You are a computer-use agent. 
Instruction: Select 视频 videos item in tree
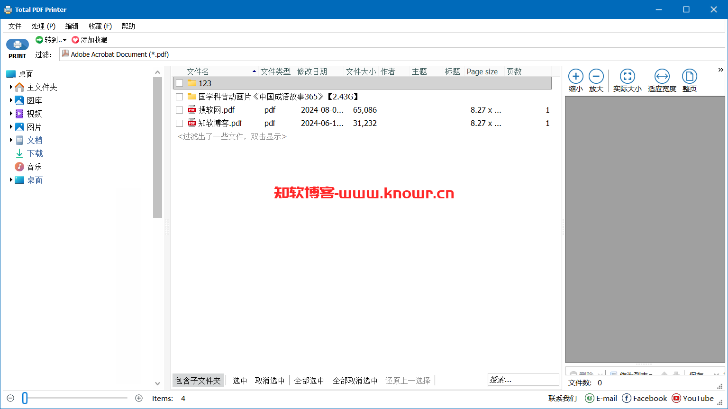point(28,114)
